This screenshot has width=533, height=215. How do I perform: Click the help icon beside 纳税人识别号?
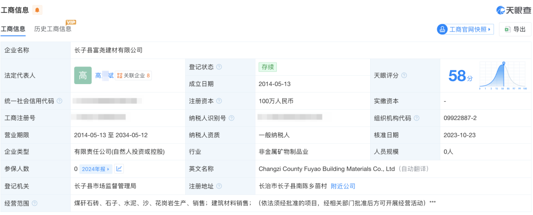pos(231,119)
